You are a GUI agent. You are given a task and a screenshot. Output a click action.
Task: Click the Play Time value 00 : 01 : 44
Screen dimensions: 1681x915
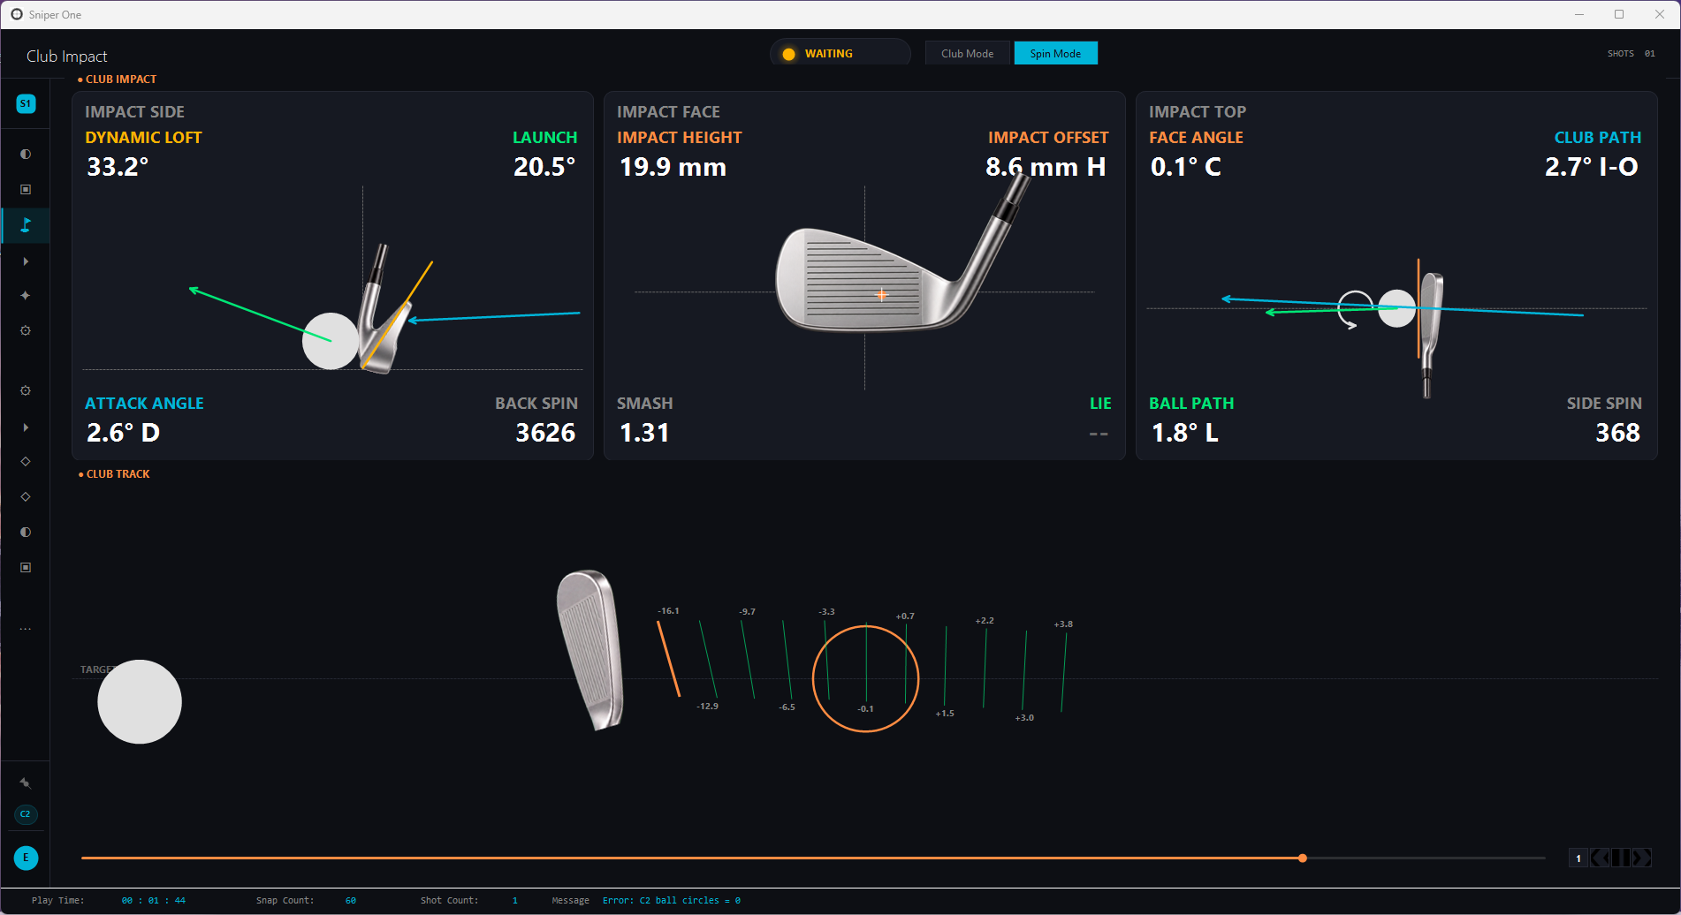[x=154, y=901]
